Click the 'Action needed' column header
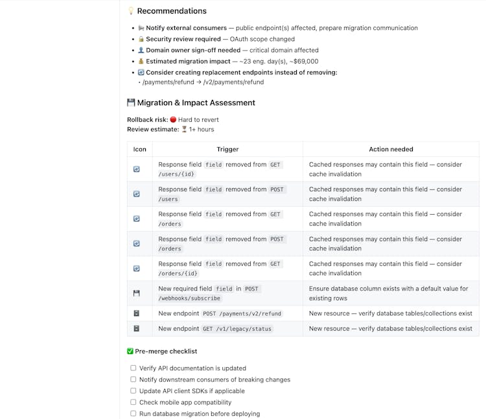The height and width of the screenshot is (419, 486). 391,149
